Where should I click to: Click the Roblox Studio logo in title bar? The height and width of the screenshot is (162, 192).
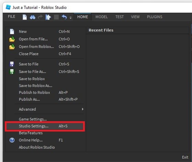pos(8,7)
